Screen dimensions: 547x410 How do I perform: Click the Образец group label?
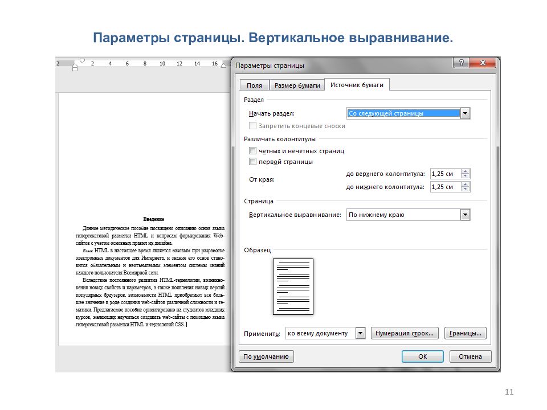[257, 250]
